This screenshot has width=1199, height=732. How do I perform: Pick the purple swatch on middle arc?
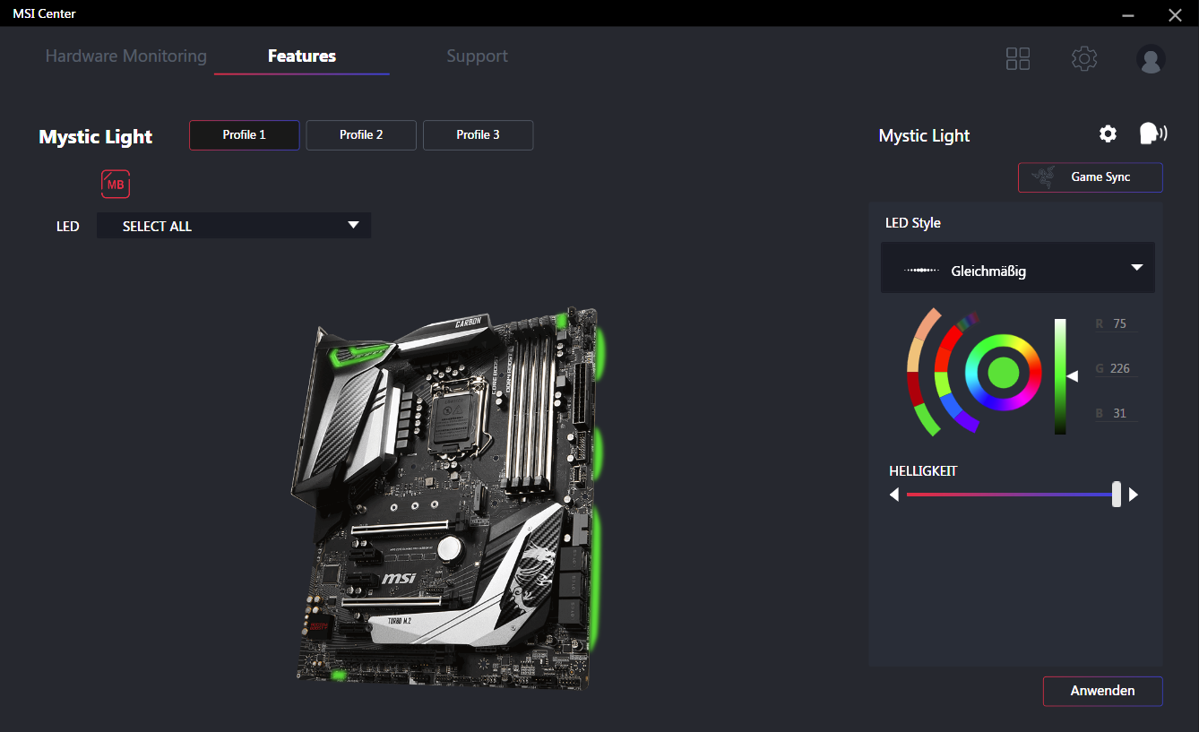pyautogui.click(x=968, y=421)
